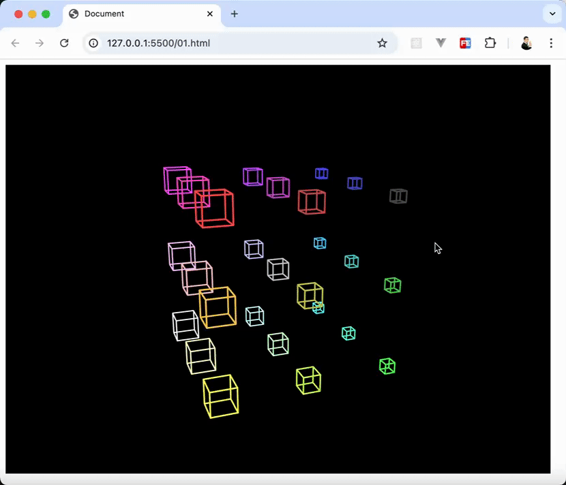Select the red cube near the magenta cubes
This screenshot has width=566, height=485.
(215, 208)
